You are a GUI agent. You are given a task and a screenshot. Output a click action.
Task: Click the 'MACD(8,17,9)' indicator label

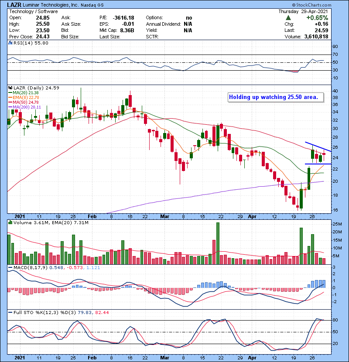31,268
